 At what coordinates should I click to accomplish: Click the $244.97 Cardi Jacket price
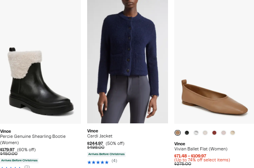(x=95, y=143)
